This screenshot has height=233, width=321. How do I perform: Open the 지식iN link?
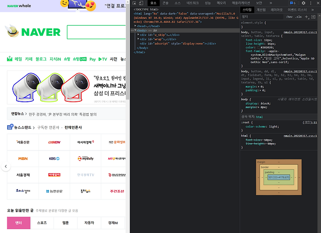click(55, 59)
